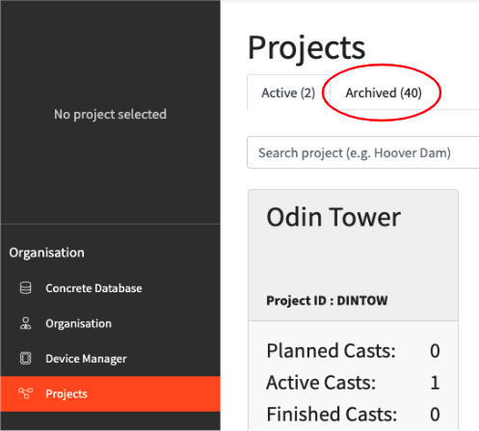Image resolution: width=479 pixels, height=431 pixels.
Task: Click the Concrete Database stack icon
Action: tap(25, 288)
